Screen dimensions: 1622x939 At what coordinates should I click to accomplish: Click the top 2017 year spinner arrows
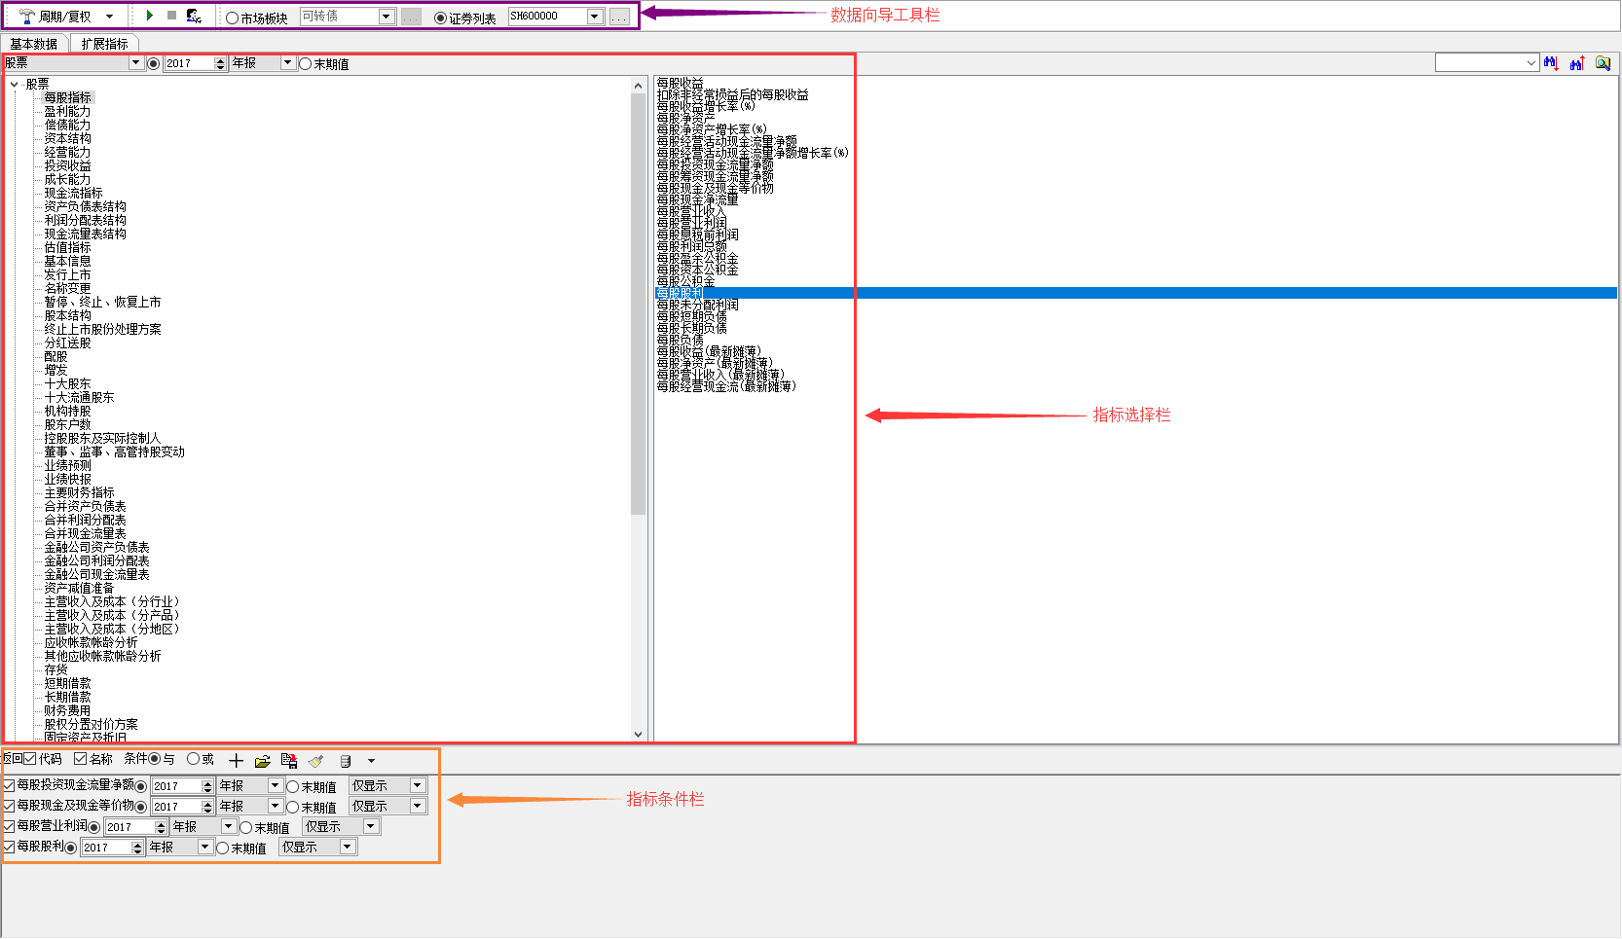[220, 63]
